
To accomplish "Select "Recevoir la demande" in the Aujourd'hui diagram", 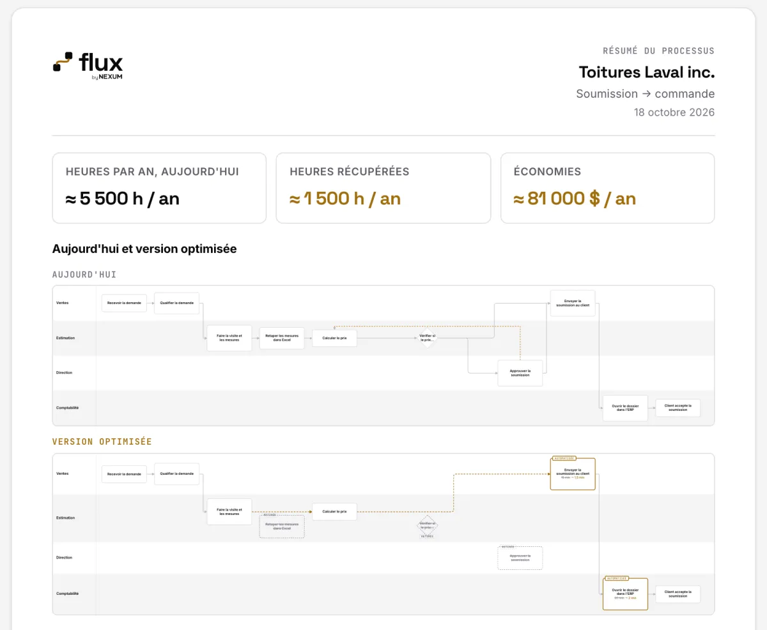I will click(124, 303).
